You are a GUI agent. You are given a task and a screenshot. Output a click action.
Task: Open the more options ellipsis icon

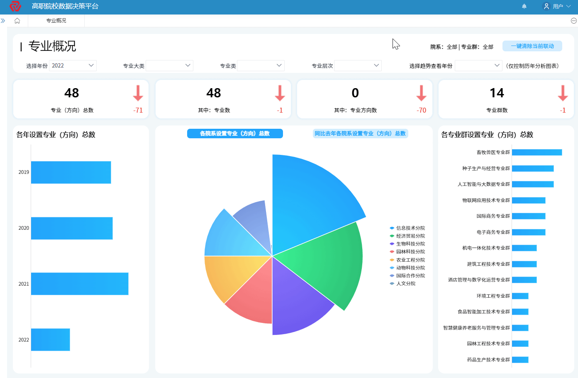(x=573, y=21)
